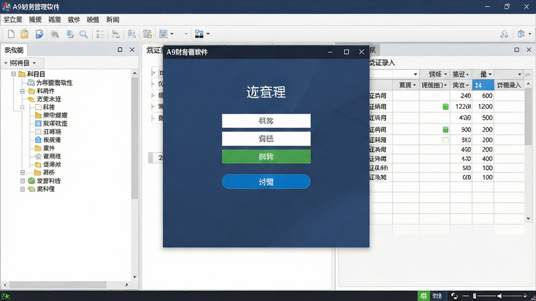Float the left navigation panel via its square icon

(x=120, y=50)
